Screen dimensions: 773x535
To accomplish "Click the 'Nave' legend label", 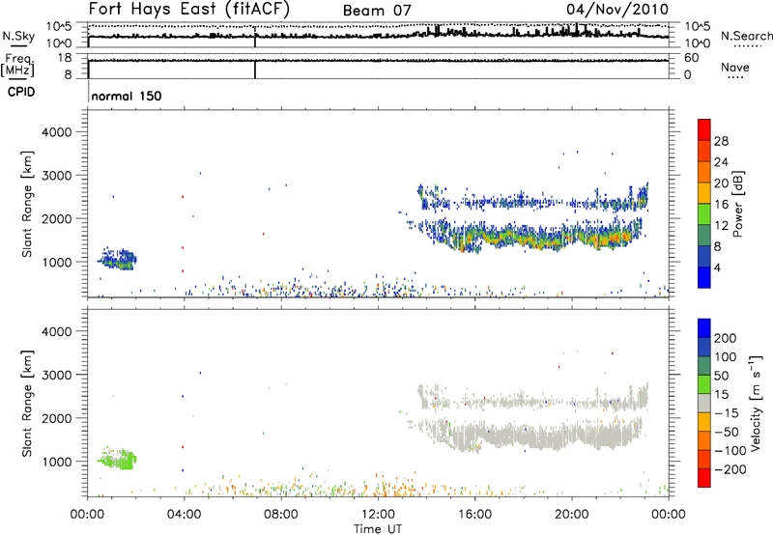I will 734,67.
